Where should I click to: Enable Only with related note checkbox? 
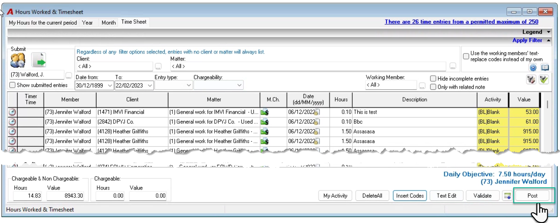pos(433,87)
